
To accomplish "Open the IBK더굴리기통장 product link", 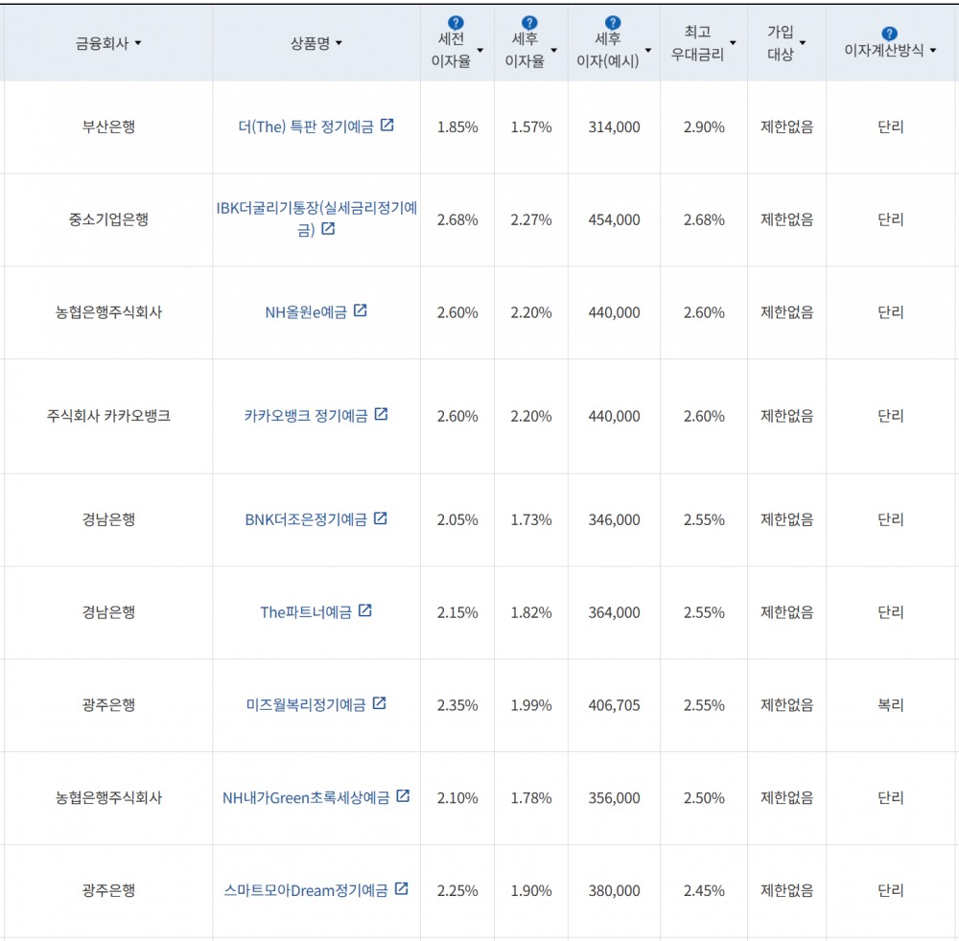I will (x=316, y=218).
